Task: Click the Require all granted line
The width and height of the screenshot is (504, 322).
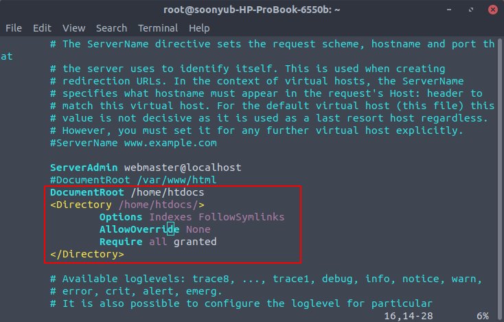Action: [x=158, y=242]
